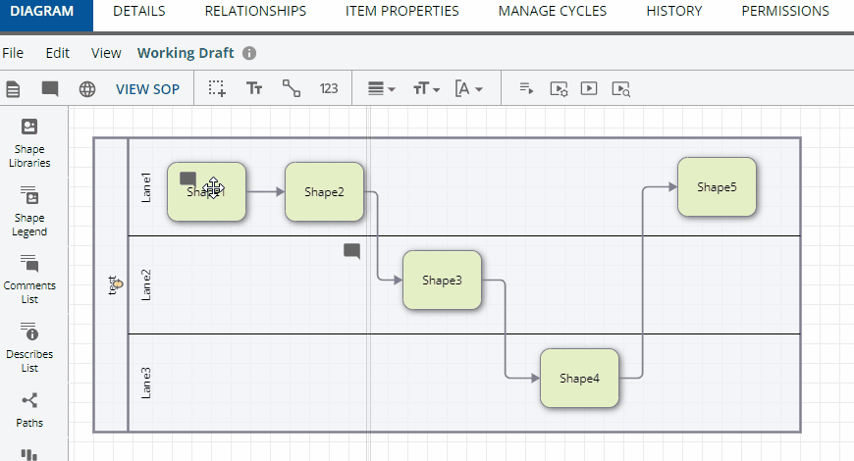854x461 pixels.
Task: Expand the line alignment dropdown
Action: pyautogui.click(x=381, y=88)
